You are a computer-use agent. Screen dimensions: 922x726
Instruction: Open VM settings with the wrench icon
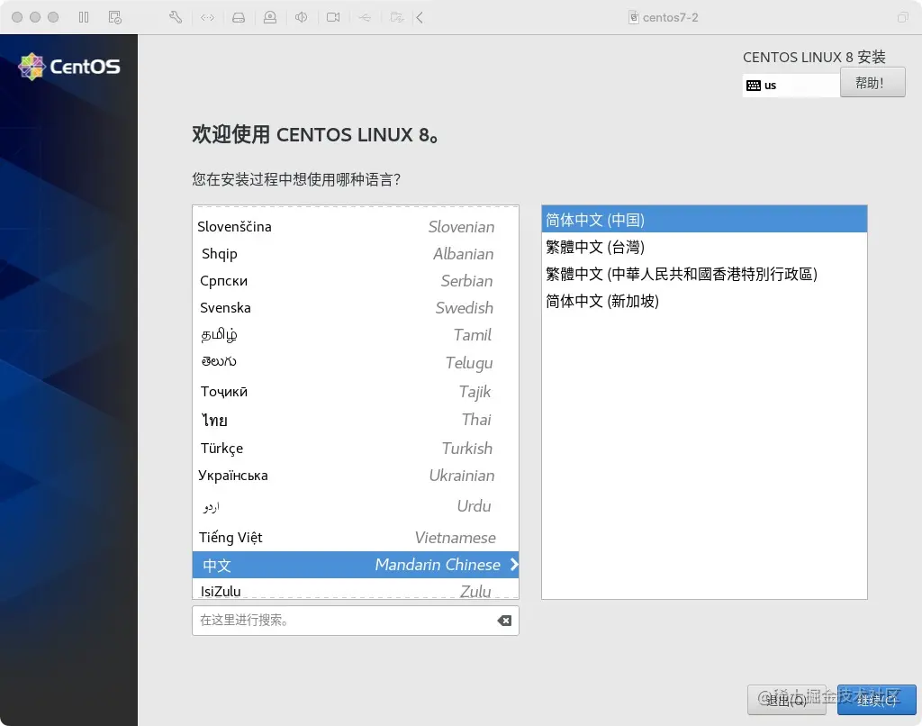(x=176, y=16)
